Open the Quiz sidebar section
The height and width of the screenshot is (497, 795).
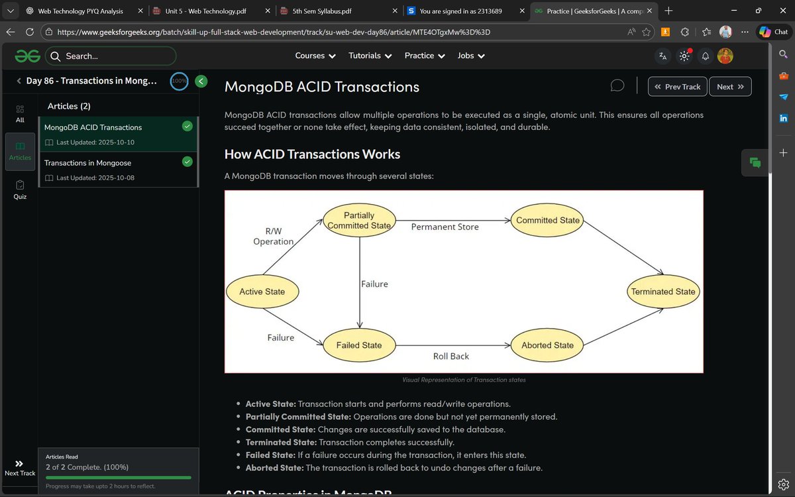20,190
